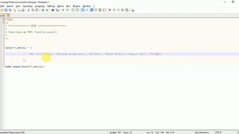Click the 'length : 261' status bar entry
This screenshot has width=239, height=134.
(115, 133)
